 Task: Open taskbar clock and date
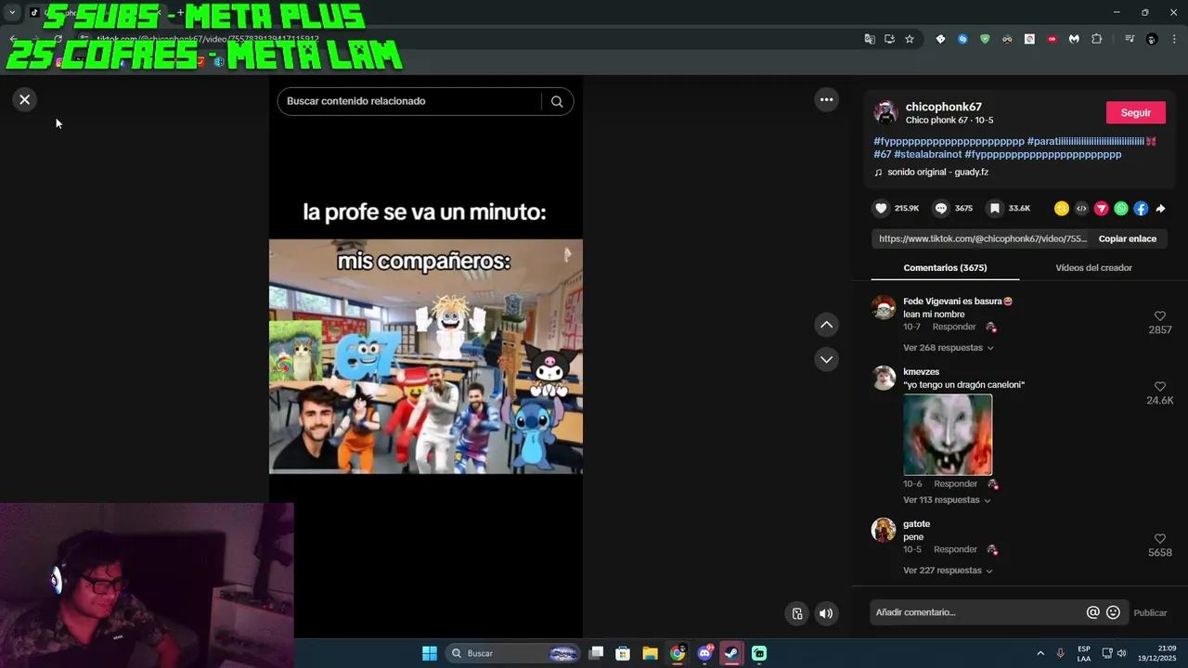coord(1157,653)
